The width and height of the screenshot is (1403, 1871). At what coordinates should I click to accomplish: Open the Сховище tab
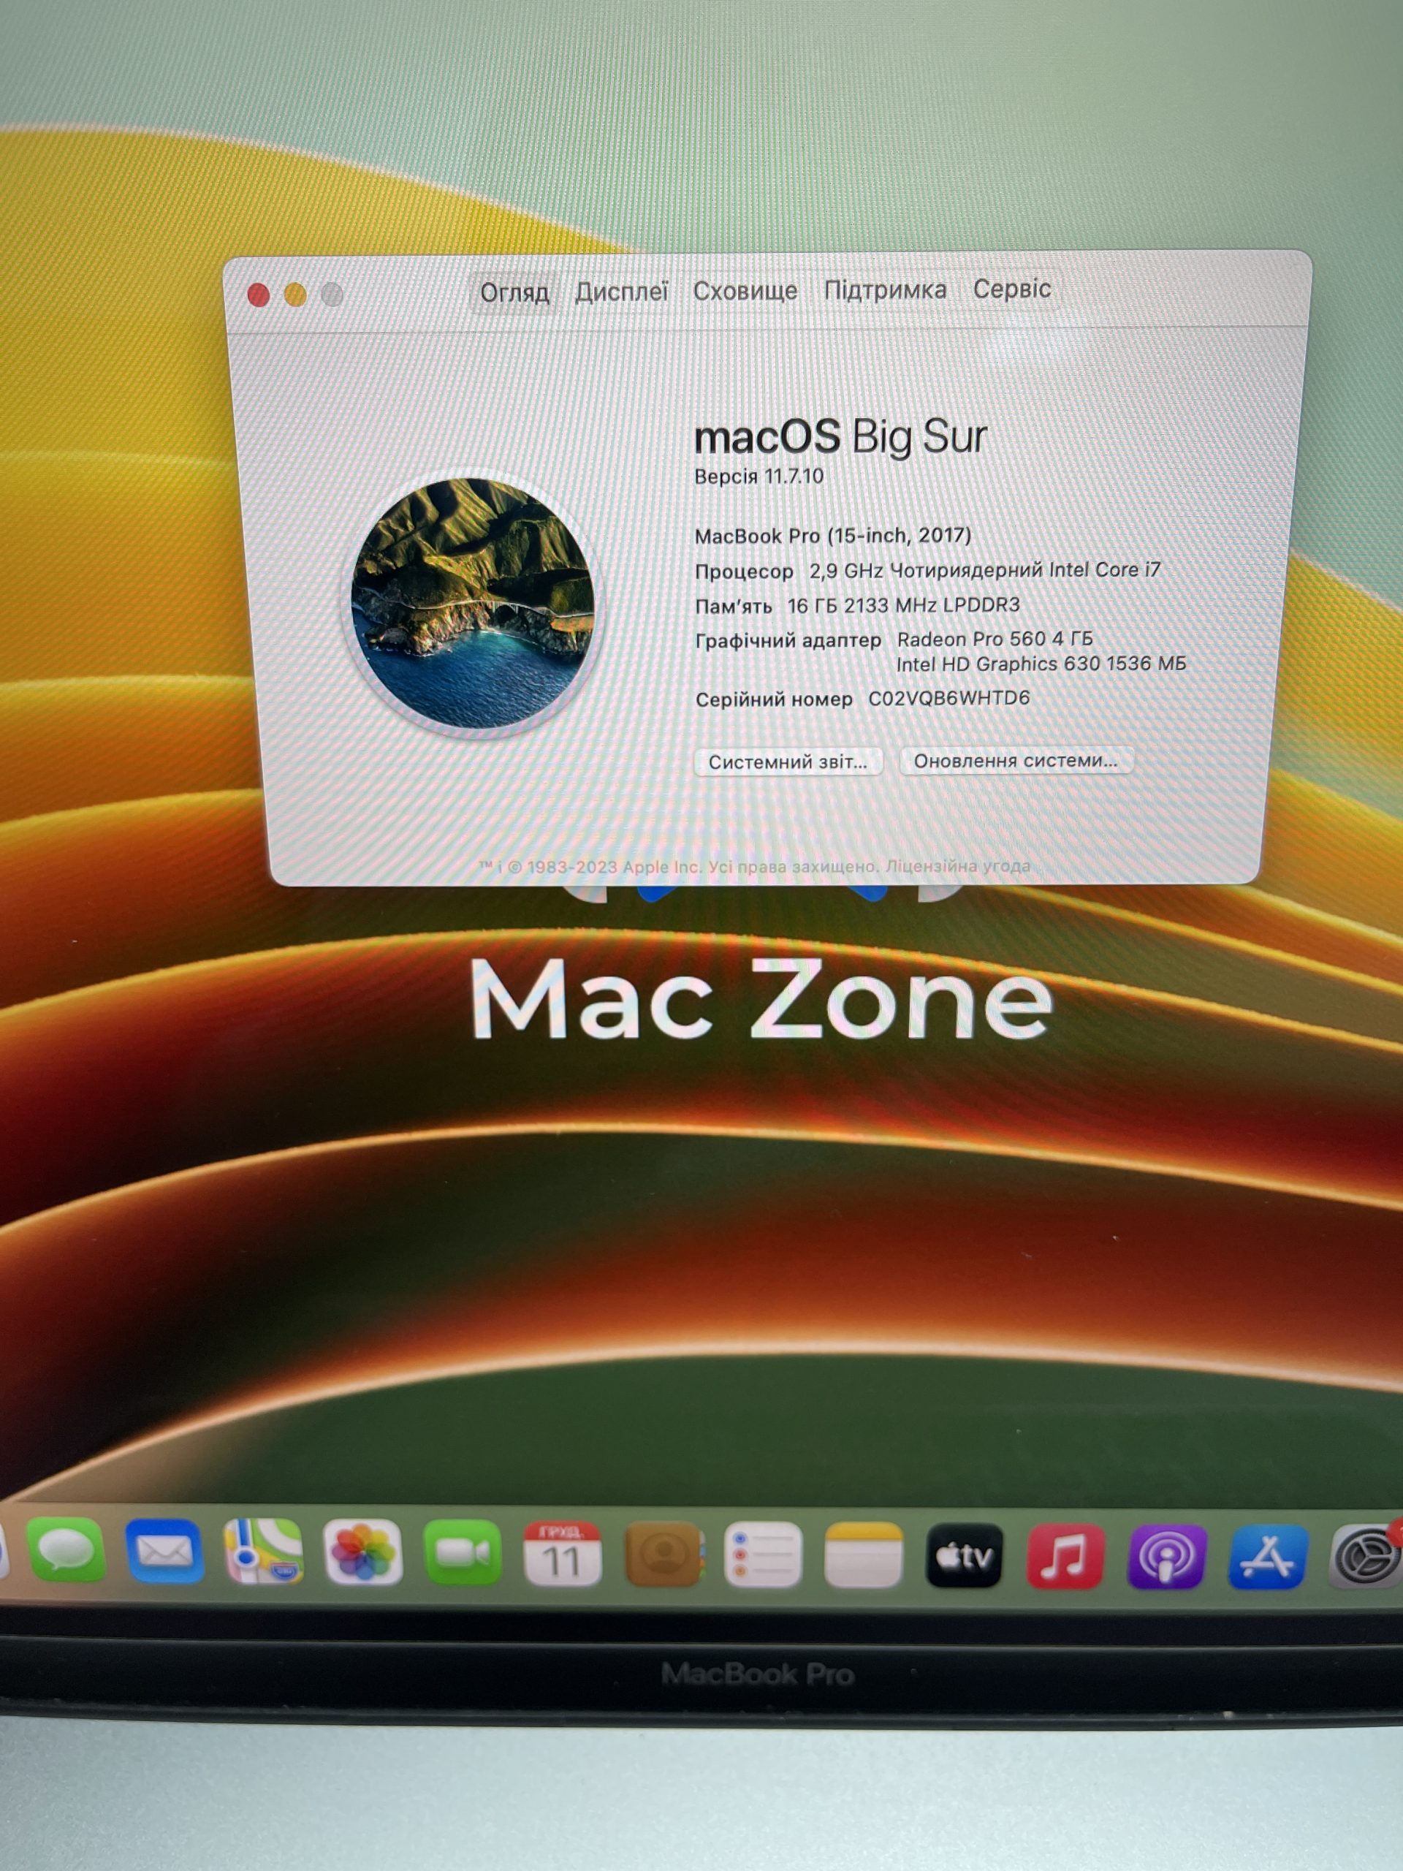pos(745,291)
